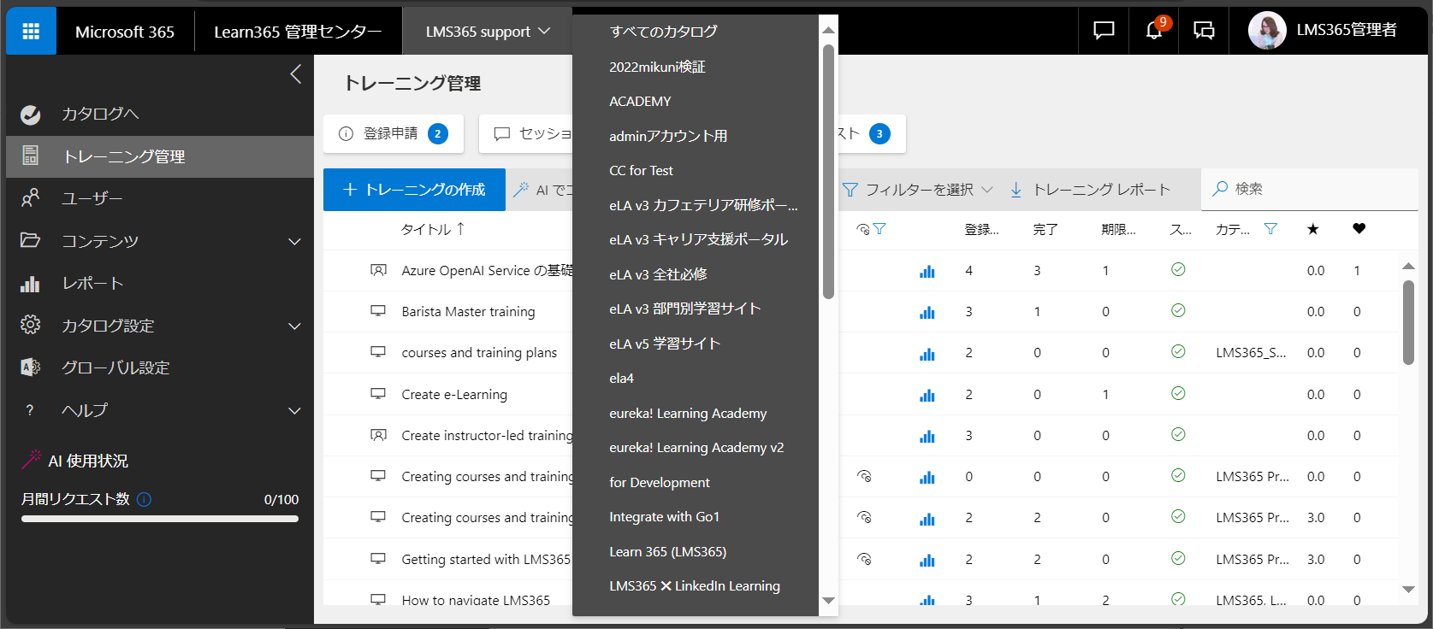Open the chat message icon in header
Viewport: 1433px width, 629px height.
1104,31
